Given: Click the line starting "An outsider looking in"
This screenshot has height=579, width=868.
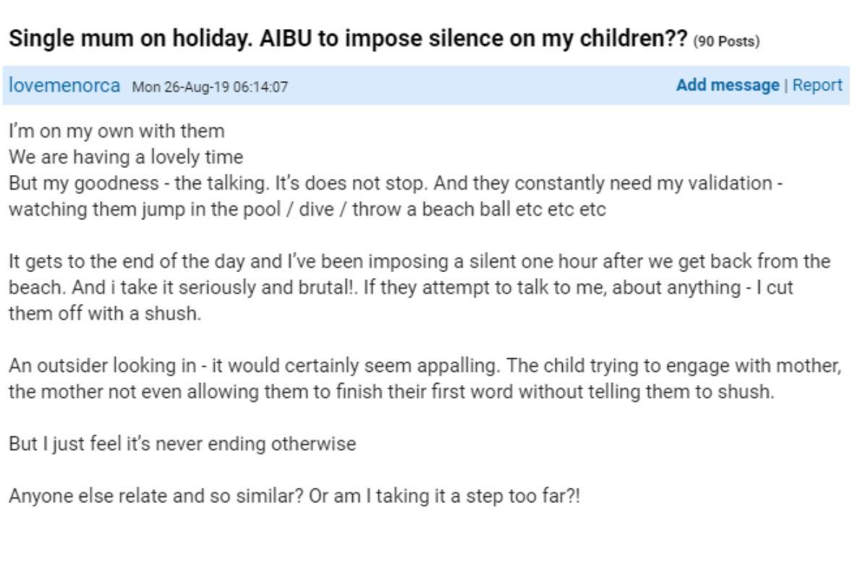Looking at the screenshot, I should (425, 365).
